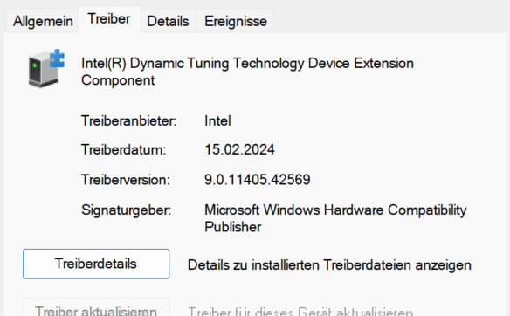Click the device icon with puzzle piece

(46, 68)
